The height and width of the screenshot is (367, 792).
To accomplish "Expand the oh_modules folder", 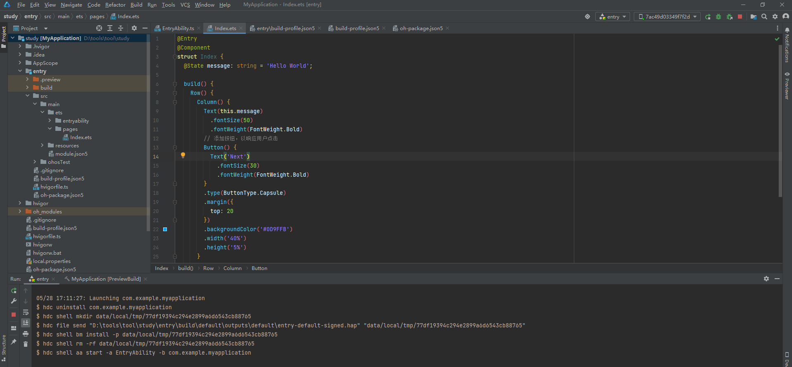I will (x=20, y=211).
